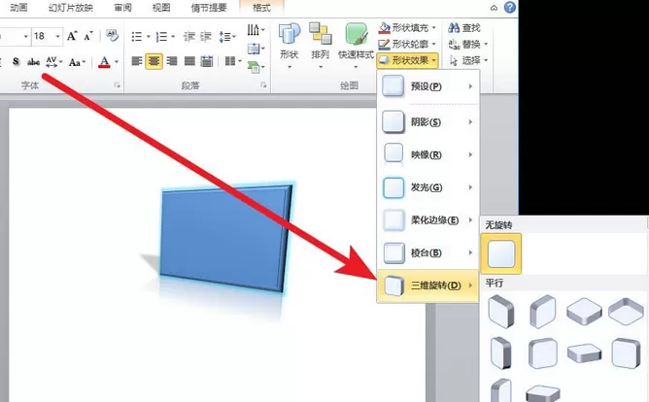Choose fourth 平行 preset in first row
The width and height of the screenshot is (649, 402).
click(626, 312)
